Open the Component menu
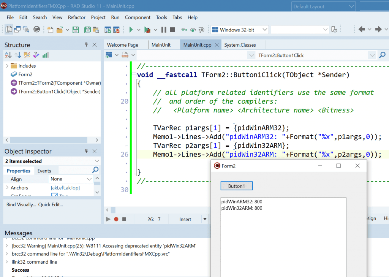 138,17
